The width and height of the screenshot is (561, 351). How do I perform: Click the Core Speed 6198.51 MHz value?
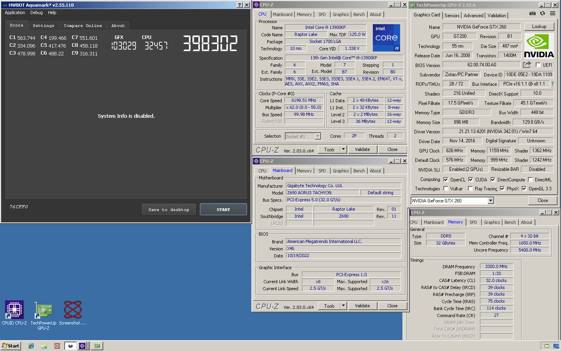(304, 100)
